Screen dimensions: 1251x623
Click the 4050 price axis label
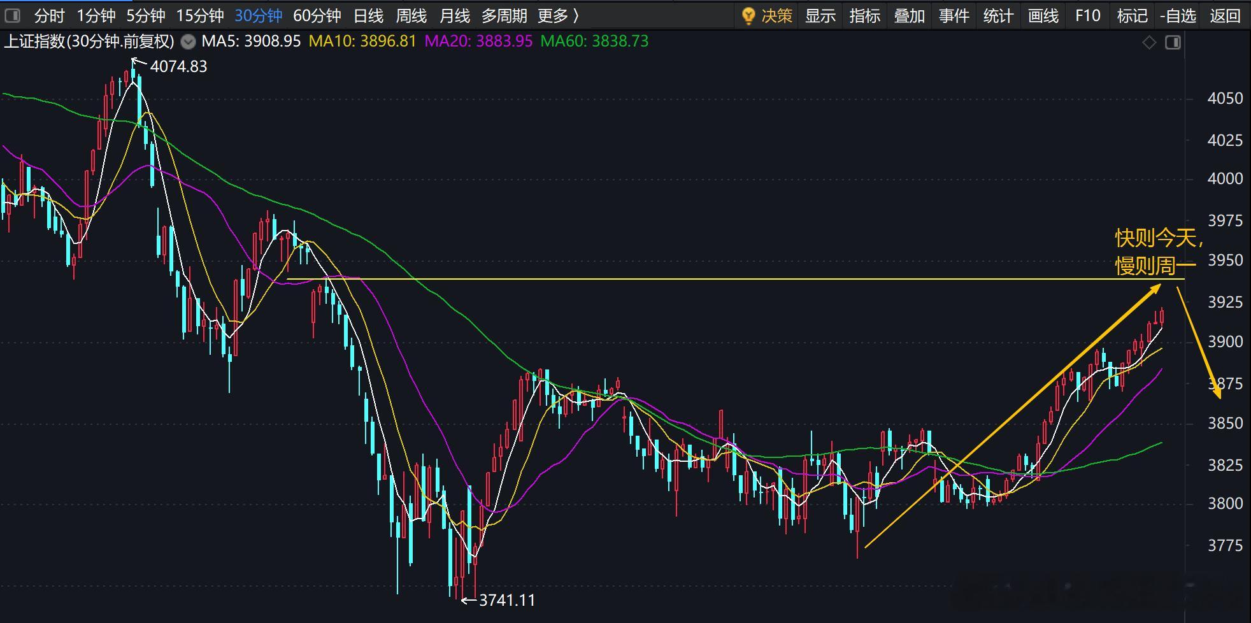point(1225,98)
